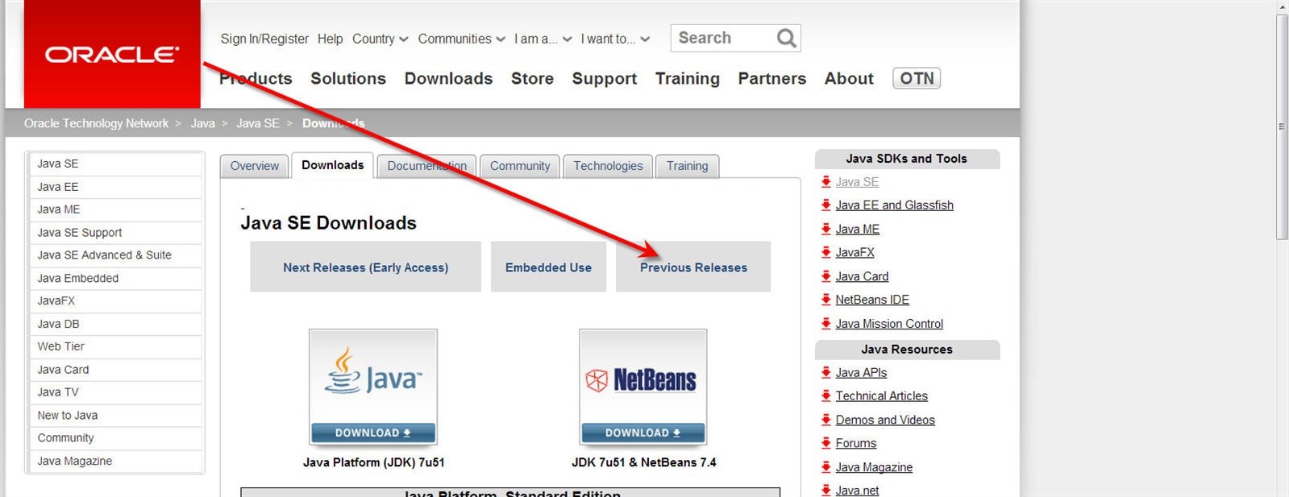Click the red arrow icon beside Forums
Image resolution: width=1289 pixels, height=497 pixels.
click(825, 443)
